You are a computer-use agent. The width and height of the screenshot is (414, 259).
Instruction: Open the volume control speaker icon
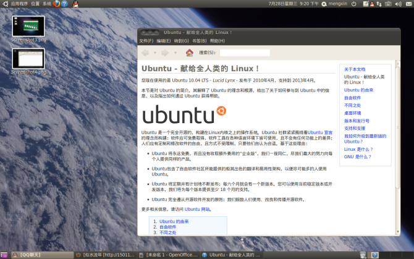tap(398, 4)
